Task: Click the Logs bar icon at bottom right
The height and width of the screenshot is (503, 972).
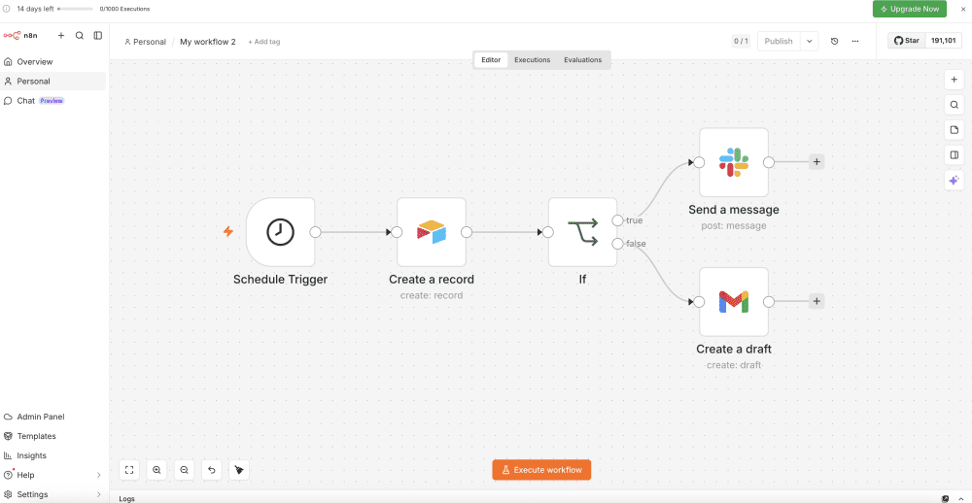Action: coord(946,499)
